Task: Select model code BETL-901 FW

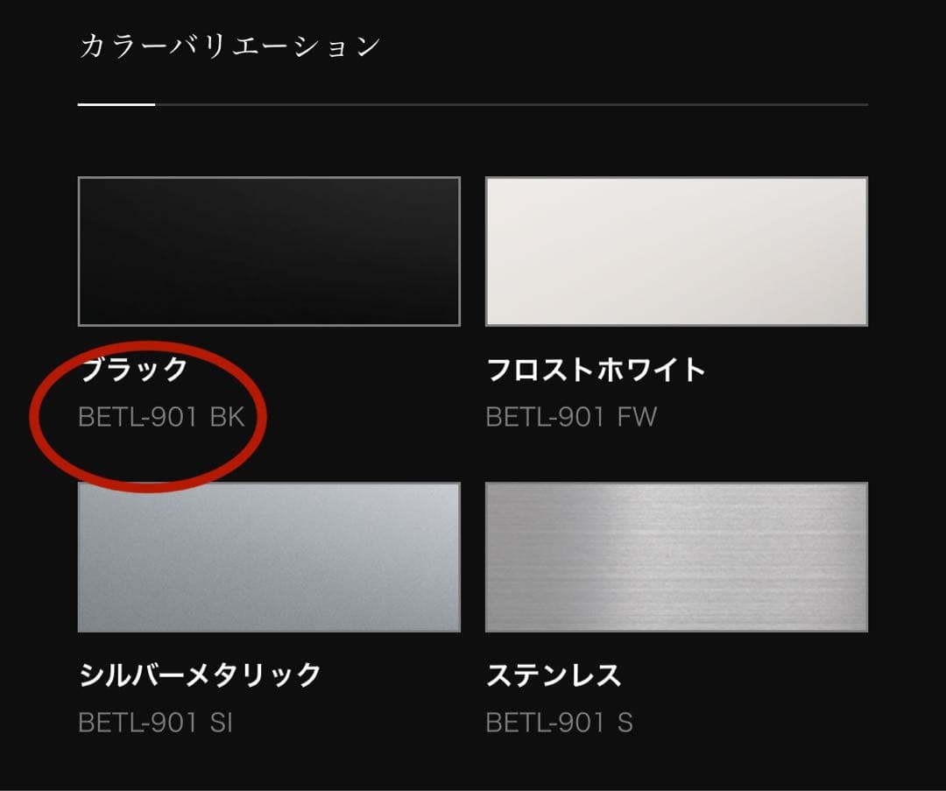Action: pos(571,417)
